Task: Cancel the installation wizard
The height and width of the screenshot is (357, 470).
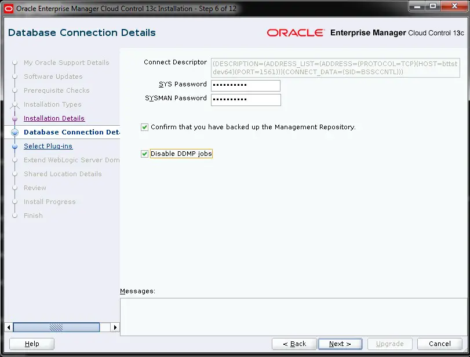Action: (439, 344)
